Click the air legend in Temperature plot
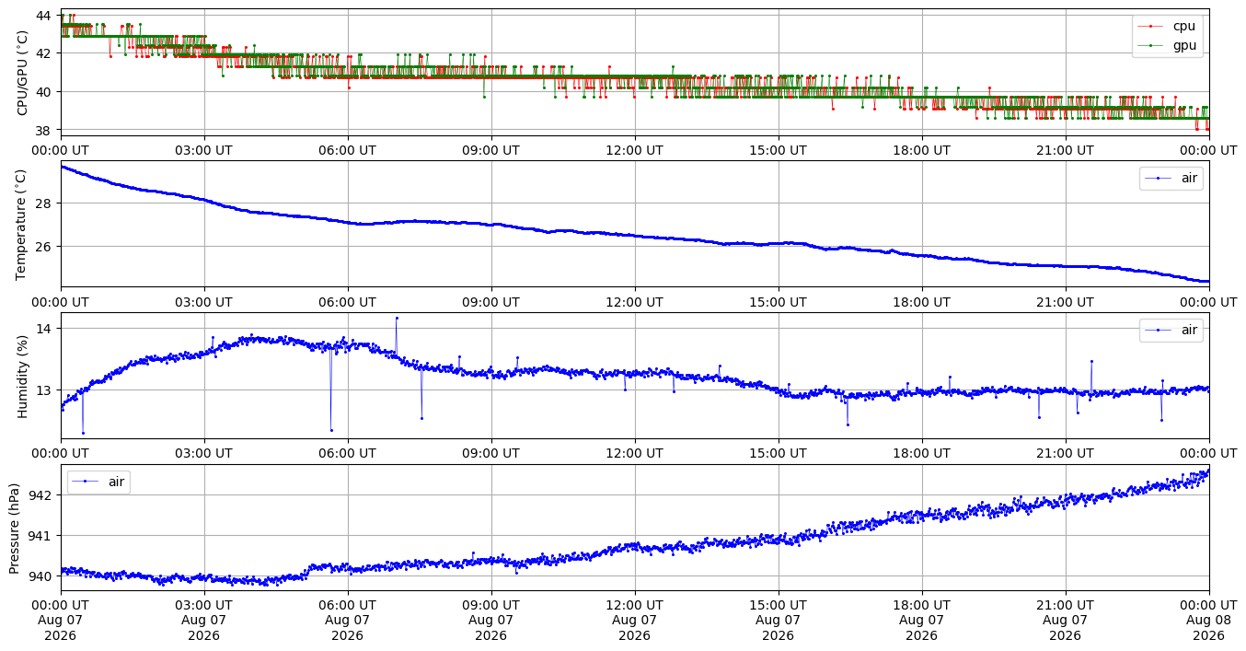Screen dimensions: 1246x651 [1171, 179]
